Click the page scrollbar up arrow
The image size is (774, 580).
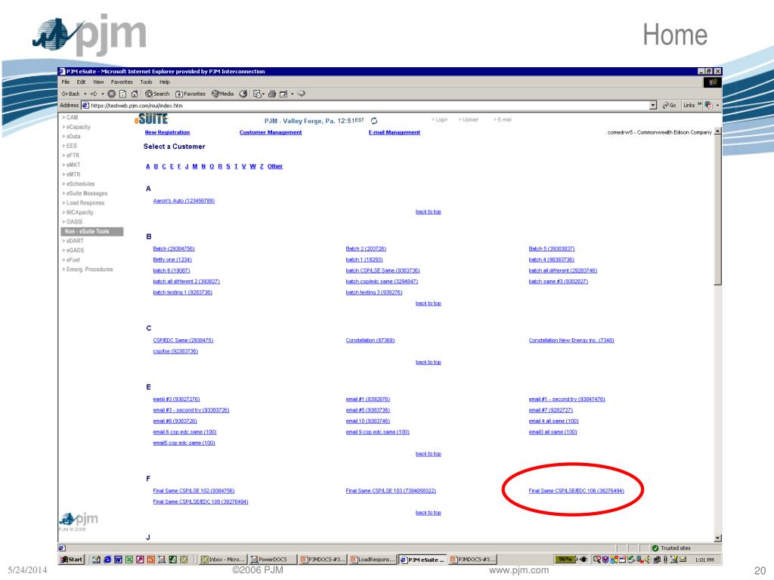pos(718,131)
